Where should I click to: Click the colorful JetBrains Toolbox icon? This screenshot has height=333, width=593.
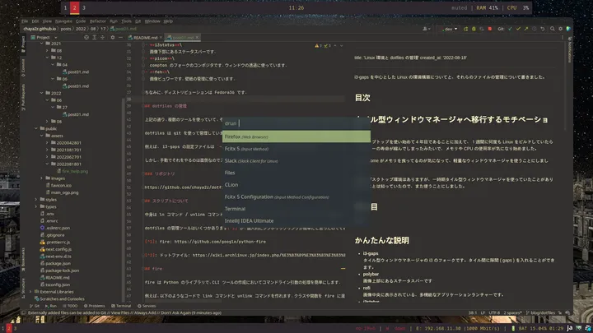568,29
